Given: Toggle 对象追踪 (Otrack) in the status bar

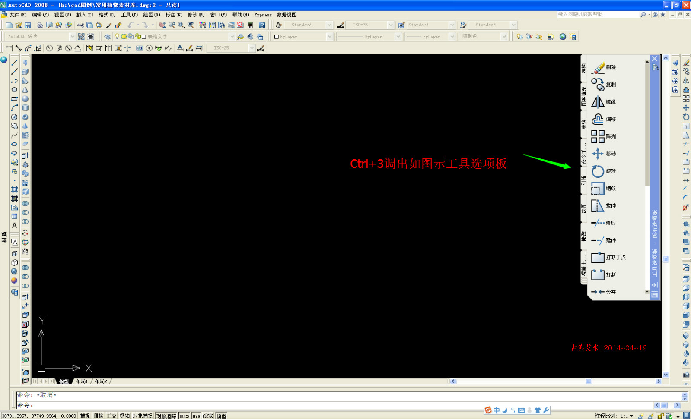Looking at the screenshot, I should 166,416.
